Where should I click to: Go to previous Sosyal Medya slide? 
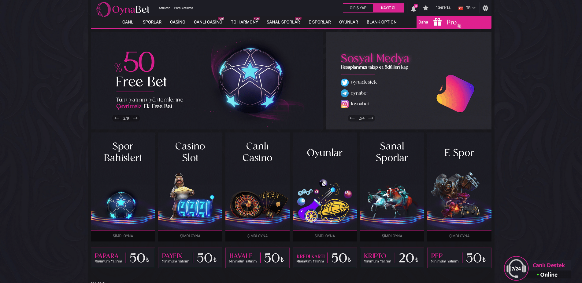(x=352, y=118)
